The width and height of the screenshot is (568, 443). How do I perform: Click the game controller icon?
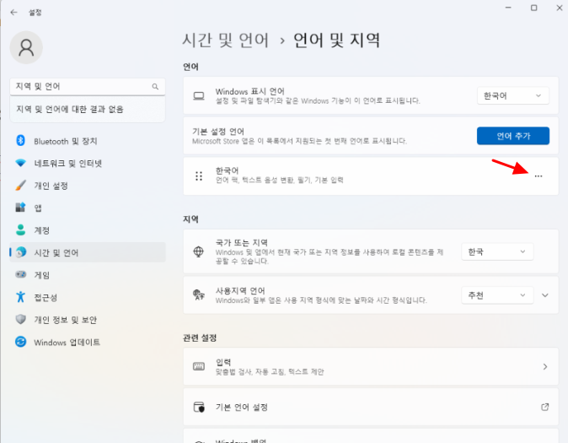click(x=21, y=274)
